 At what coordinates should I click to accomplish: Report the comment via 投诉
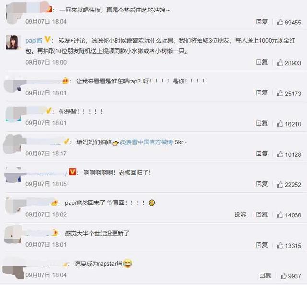[x=240, y=214]
